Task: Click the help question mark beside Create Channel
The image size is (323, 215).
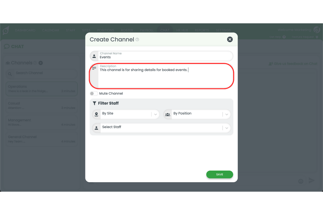Action: pos(137,40)
